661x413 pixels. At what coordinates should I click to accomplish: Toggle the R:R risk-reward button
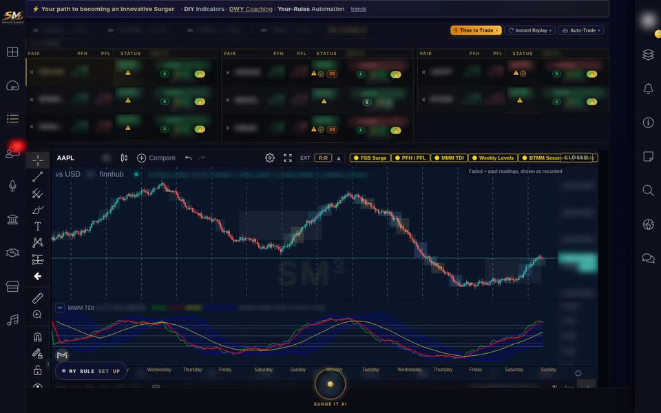[323, 158]
